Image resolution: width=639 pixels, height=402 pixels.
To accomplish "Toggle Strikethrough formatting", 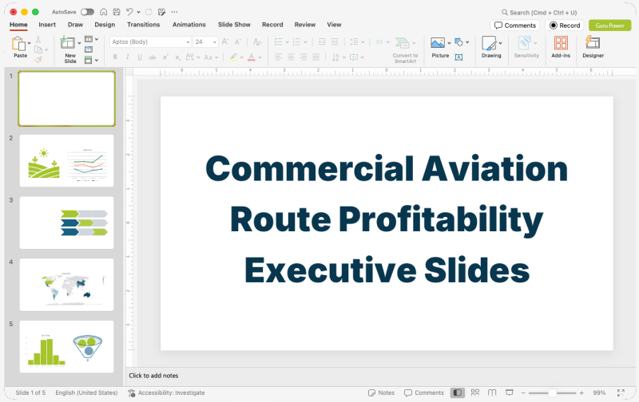I will point(153,57).
